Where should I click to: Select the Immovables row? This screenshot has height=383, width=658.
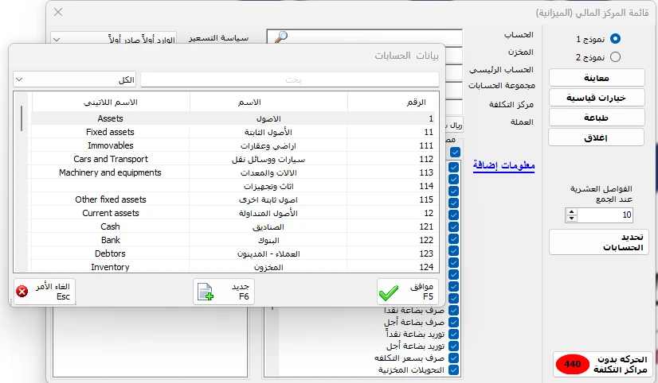233,145
